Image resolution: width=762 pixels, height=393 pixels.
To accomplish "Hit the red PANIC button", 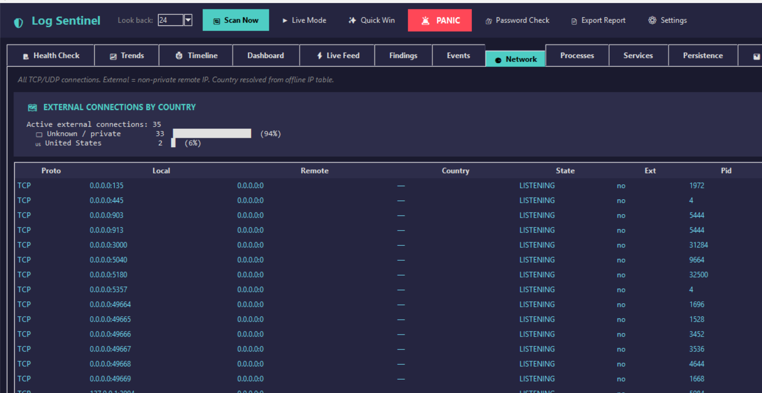I will 440,20.
